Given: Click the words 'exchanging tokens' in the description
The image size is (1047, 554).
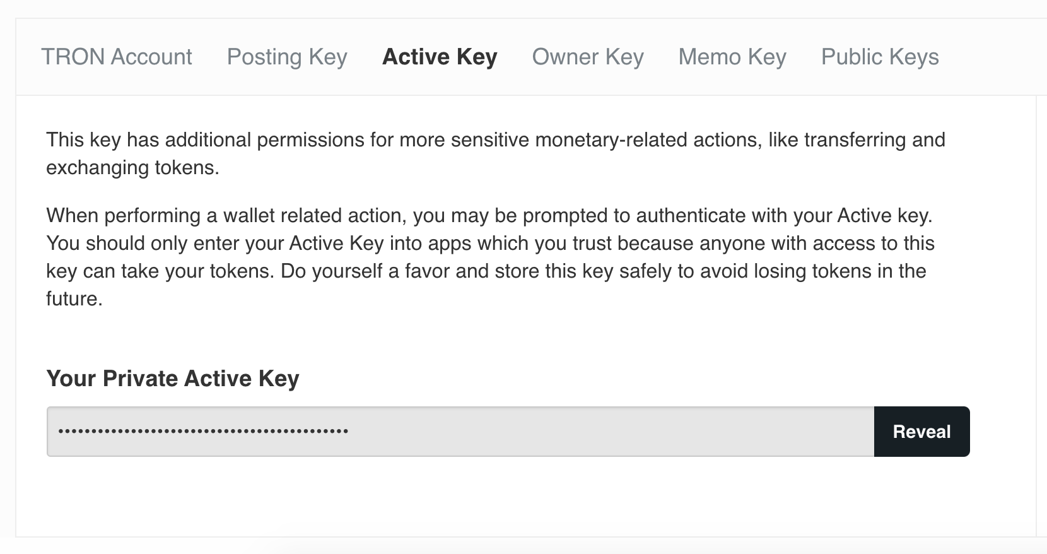Looking at the screenshot, I should [x=132, y=168].
